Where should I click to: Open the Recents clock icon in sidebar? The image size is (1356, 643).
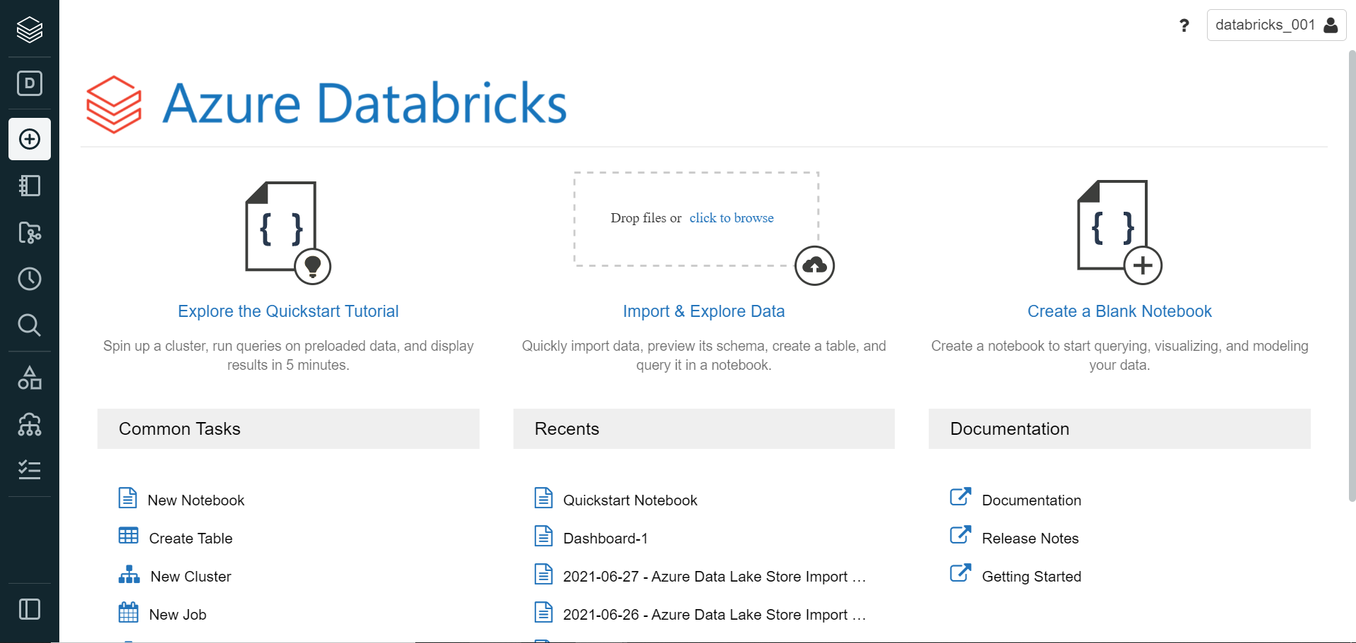click(30, 279)
